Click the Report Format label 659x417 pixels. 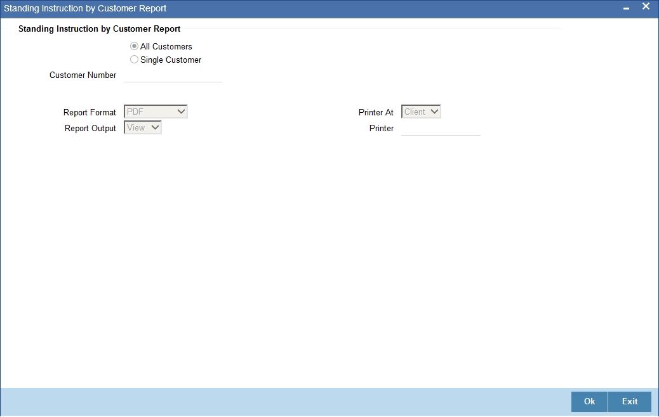coord(90,112)
